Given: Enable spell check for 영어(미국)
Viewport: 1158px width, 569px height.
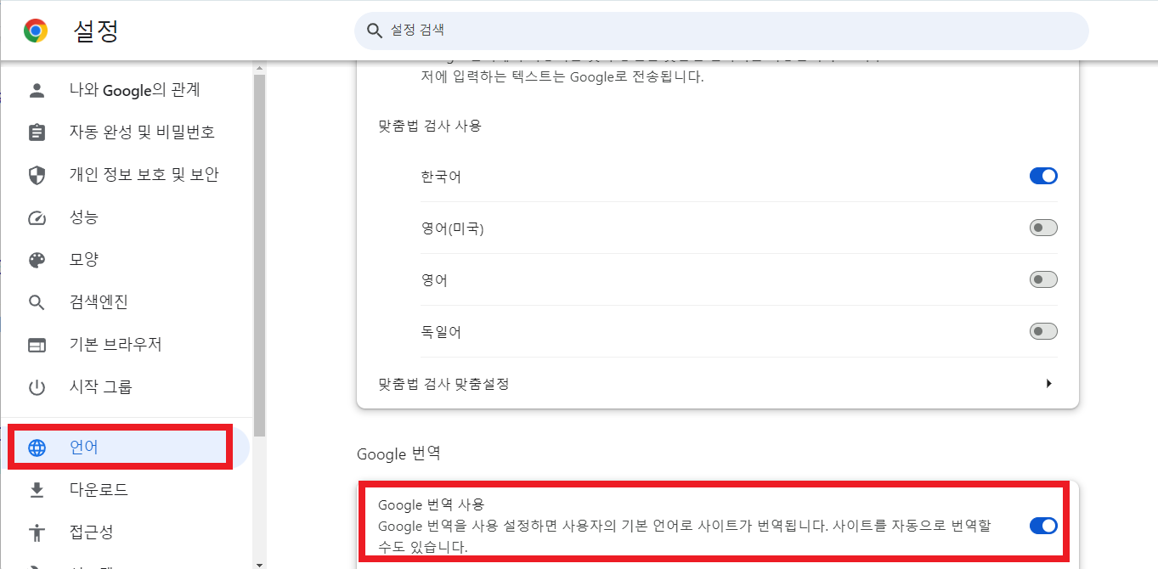Looking at the screenshot, I should [1043, 228].
